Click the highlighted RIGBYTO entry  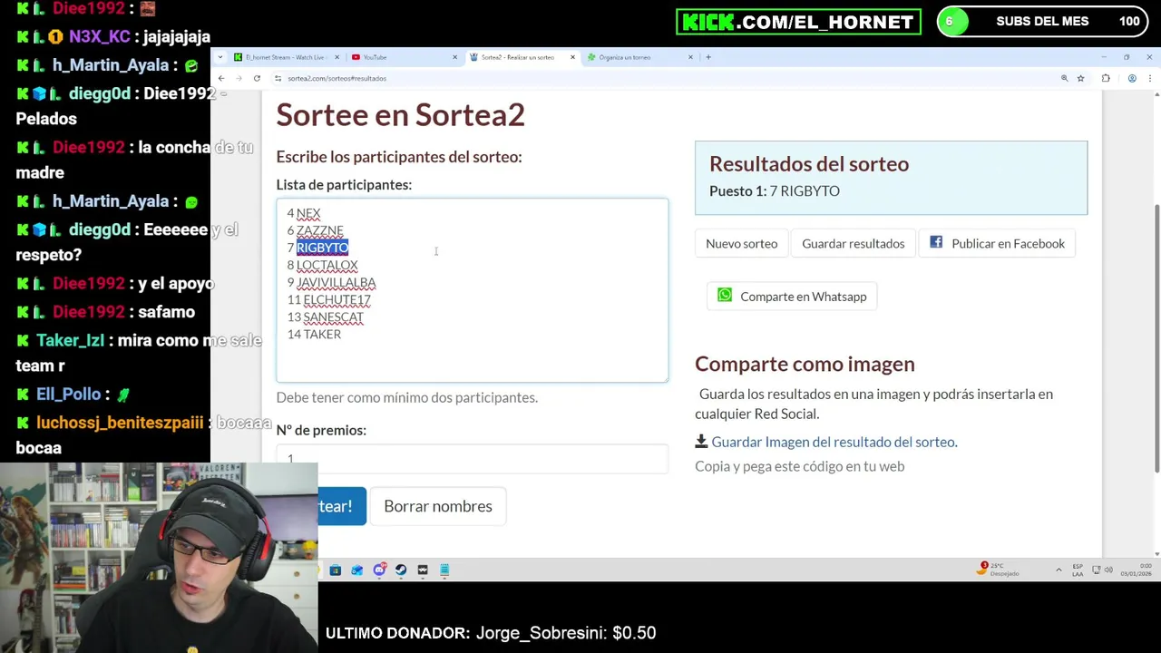tap(322, 248)
